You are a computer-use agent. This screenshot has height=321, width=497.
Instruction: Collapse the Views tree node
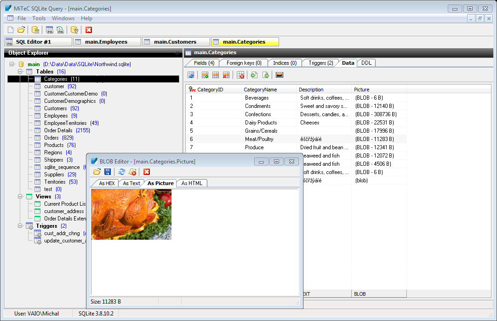point(20,196)
